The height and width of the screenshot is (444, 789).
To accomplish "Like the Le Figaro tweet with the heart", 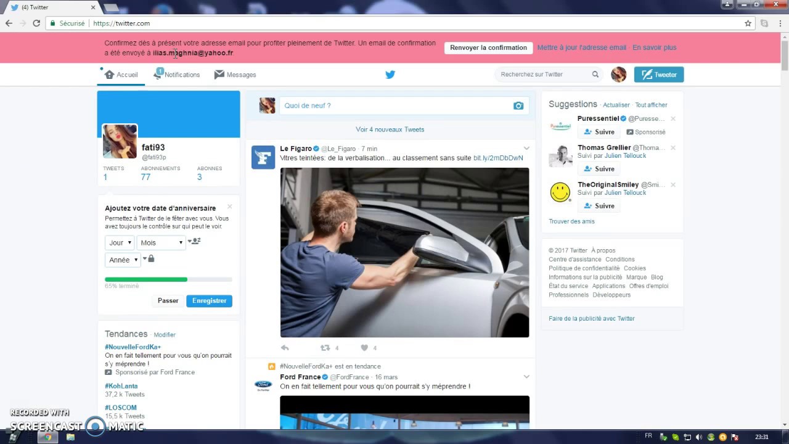I will pyautogui.click(x=364, y=348).
